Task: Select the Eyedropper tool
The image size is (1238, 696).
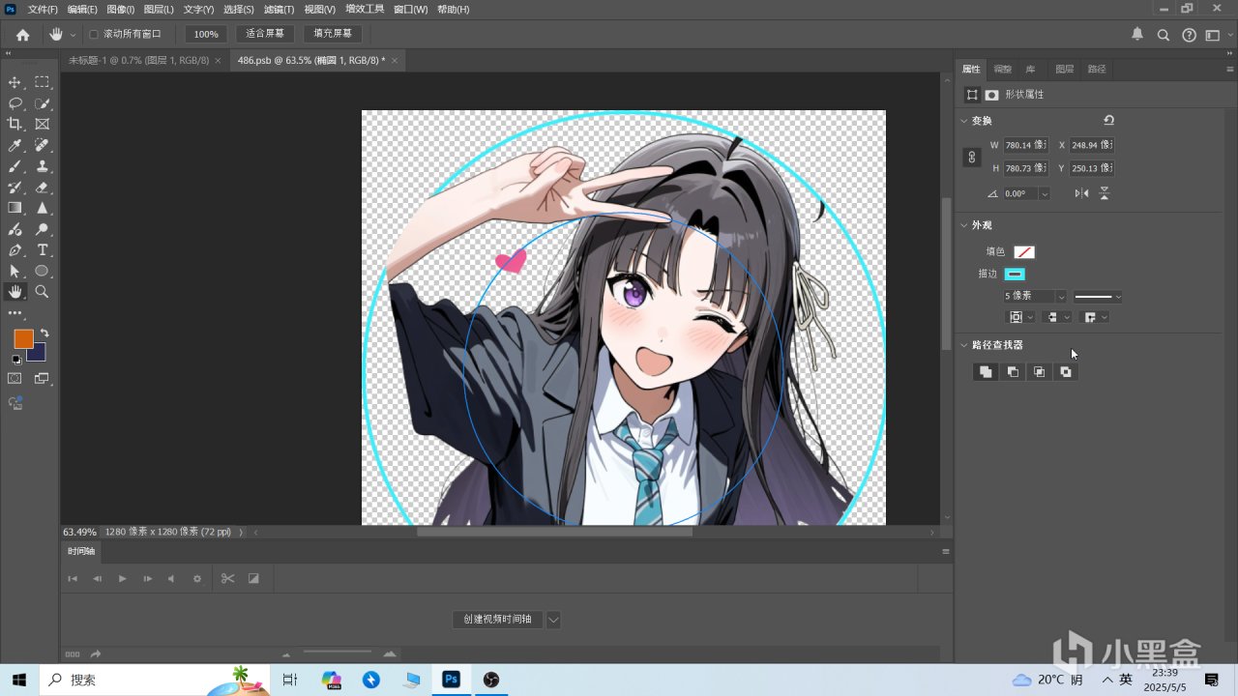Action: [x=15, y=145]
